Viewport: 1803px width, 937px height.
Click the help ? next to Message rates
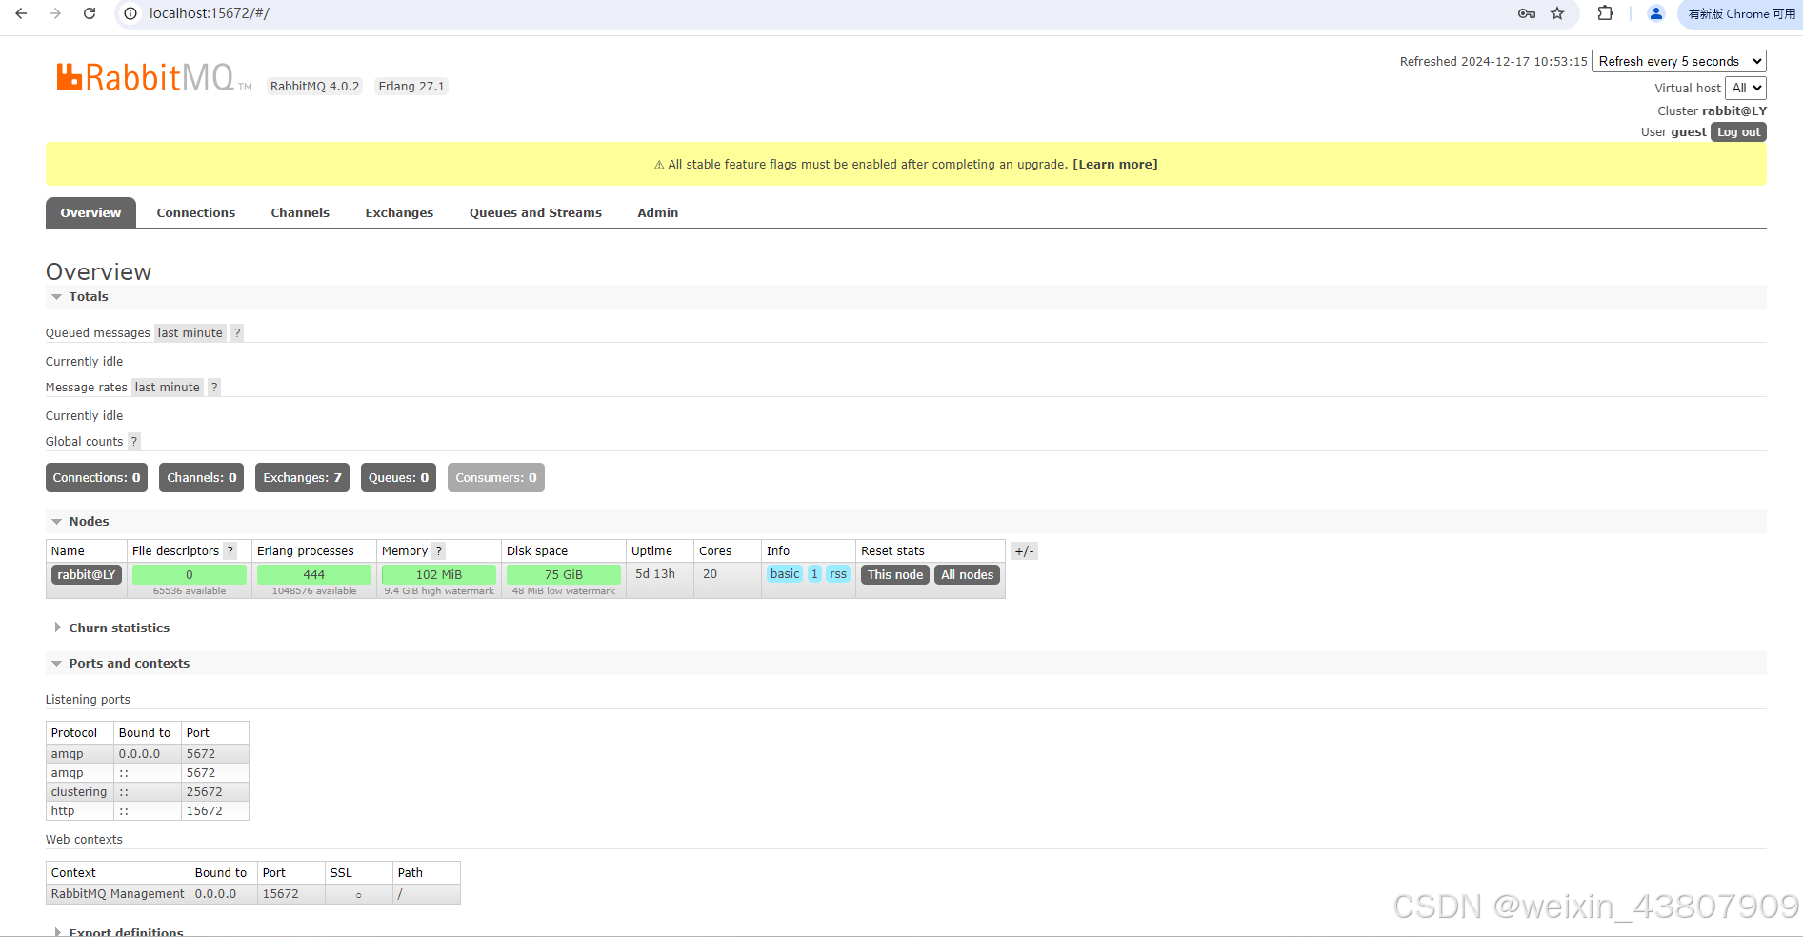pyautogui.click(x=214, y=387)
